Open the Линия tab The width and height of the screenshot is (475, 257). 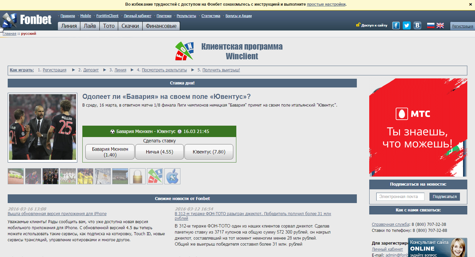pos(69,26)
